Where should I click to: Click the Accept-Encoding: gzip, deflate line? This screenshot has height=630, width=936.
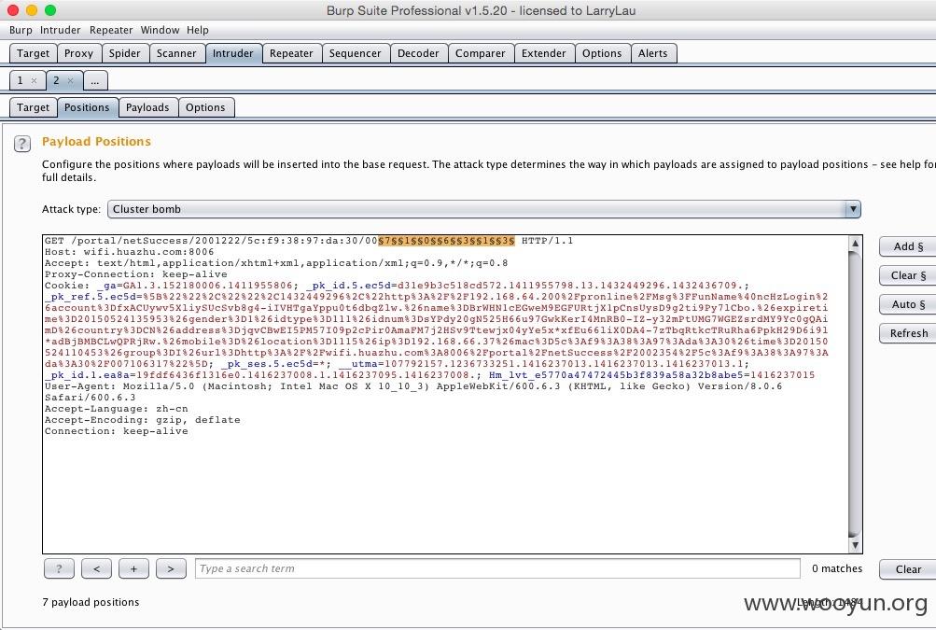tap(143, 420)
